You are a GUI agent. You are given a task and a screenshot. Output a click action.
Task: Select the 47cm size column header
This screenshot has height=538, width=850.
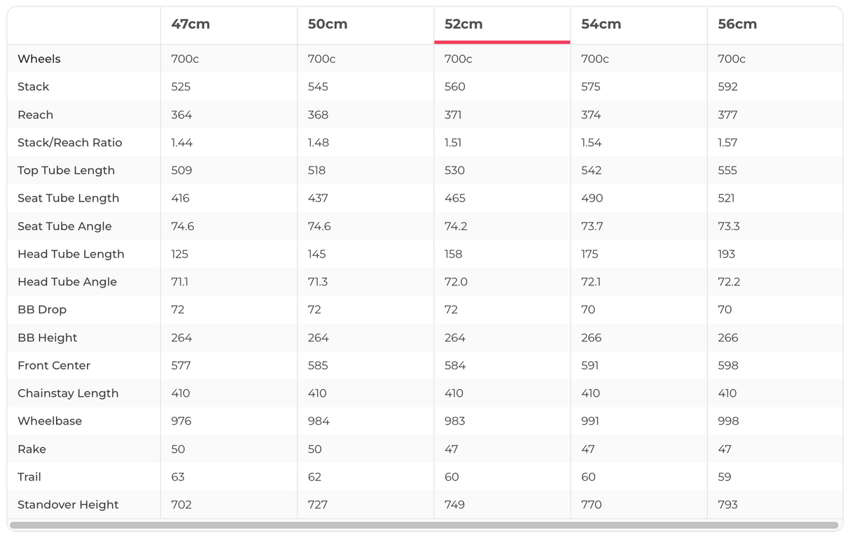[190, 24]
